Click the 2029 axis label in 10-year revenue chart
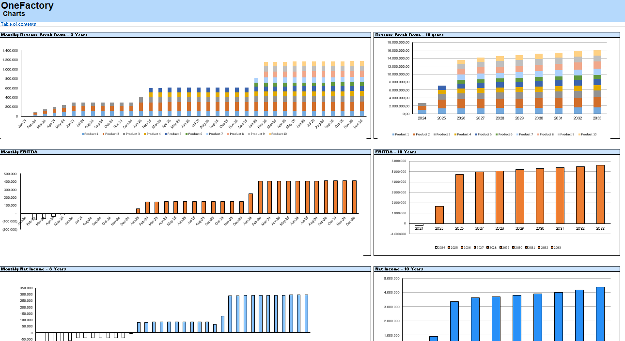The height and width of the screenshot is (341, 625). (x=520, y=118)
